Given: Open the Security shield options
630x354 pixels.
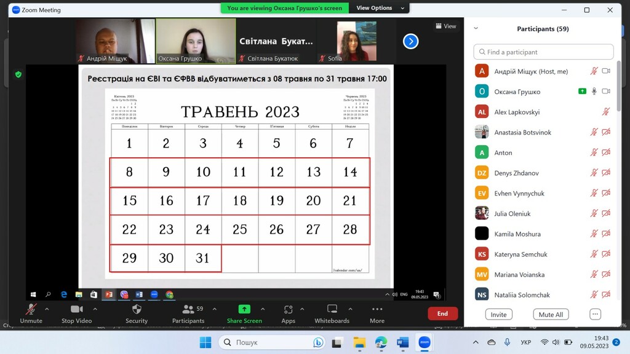Looking at the screenshot, I should coord(137,310).
